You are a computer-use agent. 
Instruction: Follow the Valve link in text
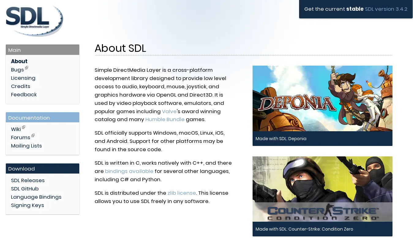[169, 111]
